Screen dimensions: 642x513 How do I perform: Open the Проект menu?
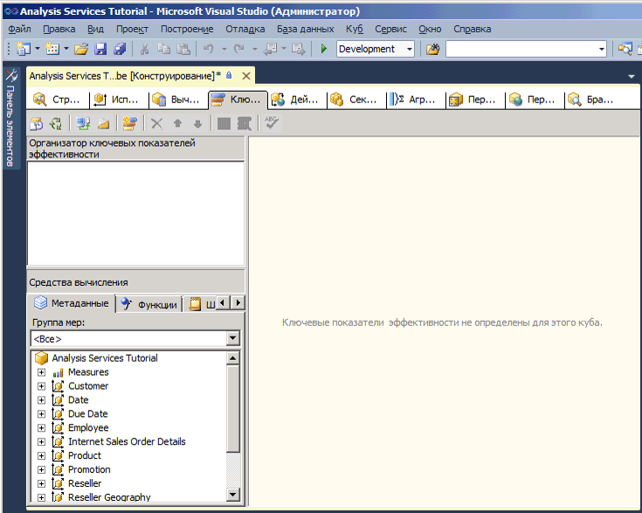[132, 29]
